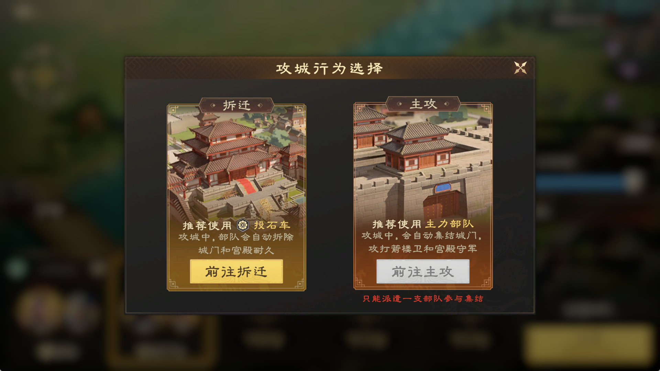The width and height of the screenshot is (660, 371).
Task: Click the 城门和宫殿耐久 description line
Action: pos(236,250)
